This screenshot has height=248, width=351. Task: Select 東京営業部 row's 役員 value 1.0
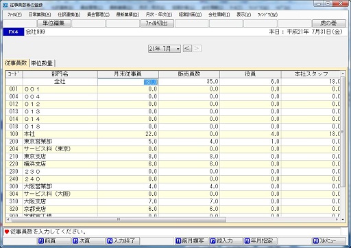coord(250,142)
